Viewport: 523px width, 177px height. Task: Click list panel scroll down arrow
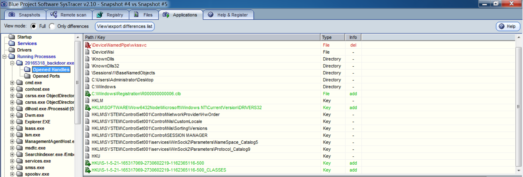(519, 170)
